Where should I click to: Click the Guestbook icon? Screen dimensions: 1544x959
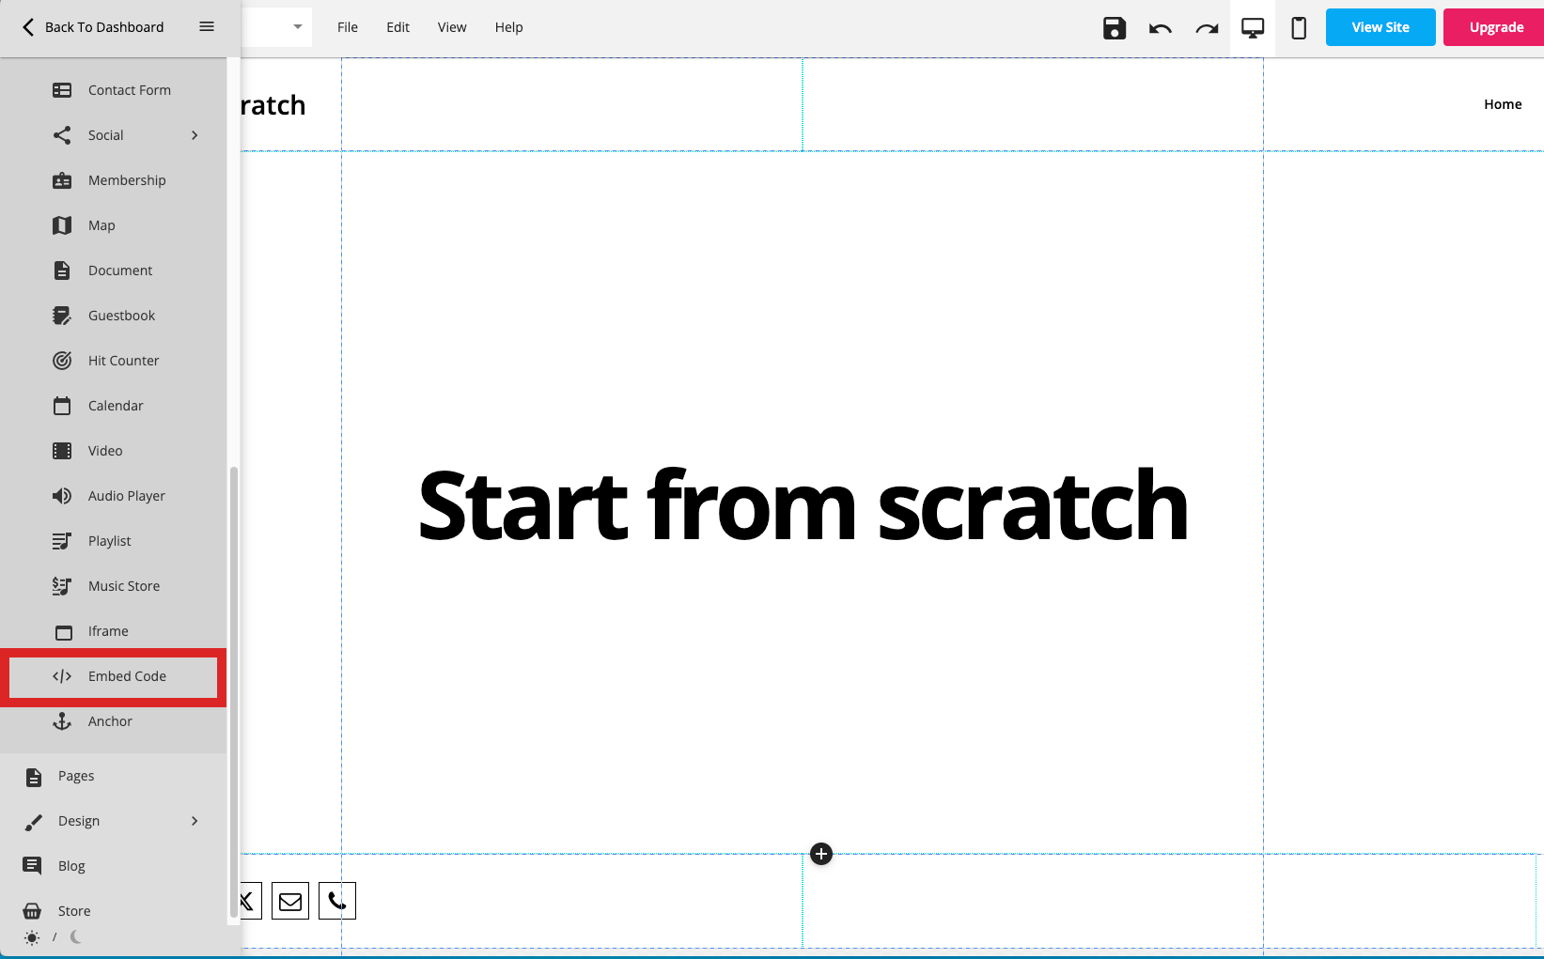[62, 316]
